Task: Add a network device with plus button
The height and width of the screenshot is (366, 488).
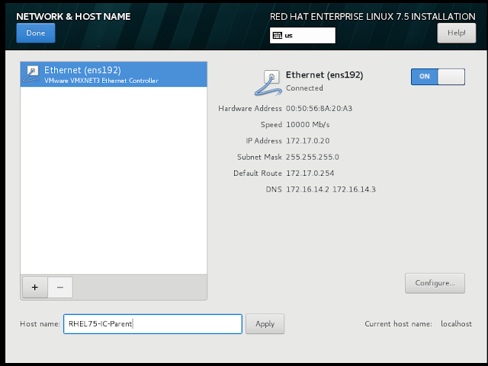Action: click(35, 288)
